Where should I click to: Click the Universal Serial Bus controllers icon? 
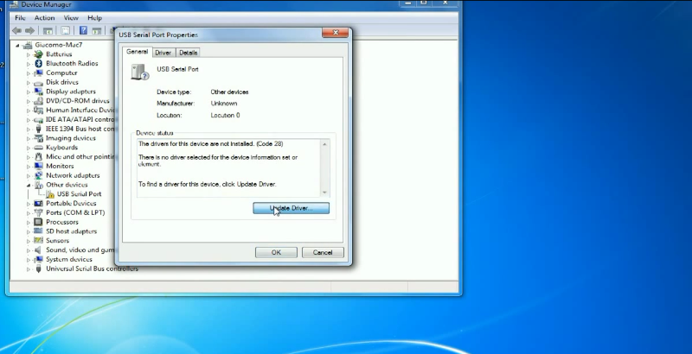point(38,269)
